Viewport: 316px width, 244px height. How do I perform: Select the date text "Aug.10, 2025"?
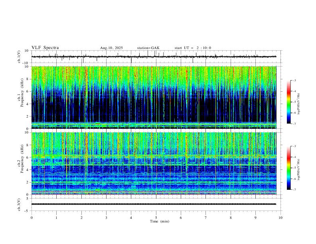tap(111, 48)
